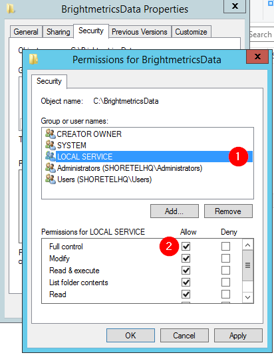Image resolution: width=274 pixels, height=355 pixels.
Task: Toggle Allow checkbox for Modify
Action: click(x=186, y=259)
